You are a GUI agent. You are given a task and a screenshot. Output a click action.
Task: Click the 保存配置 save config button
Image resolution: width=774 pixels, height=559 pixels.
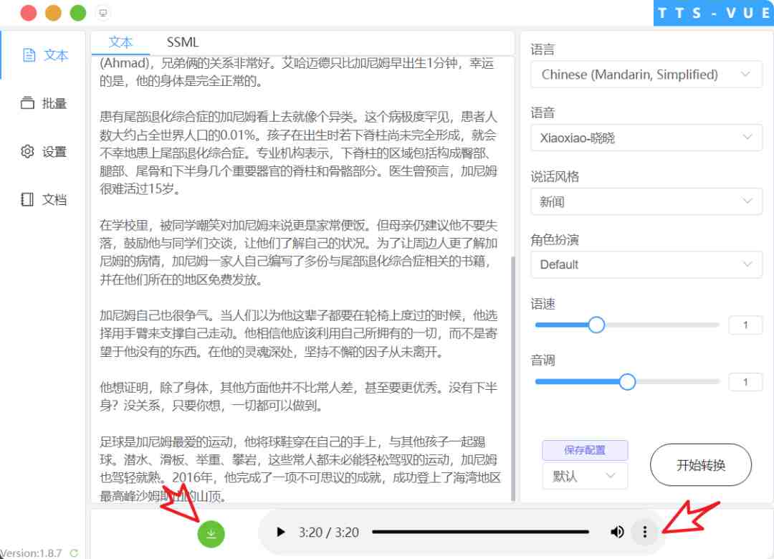click(x=585, y=449)
